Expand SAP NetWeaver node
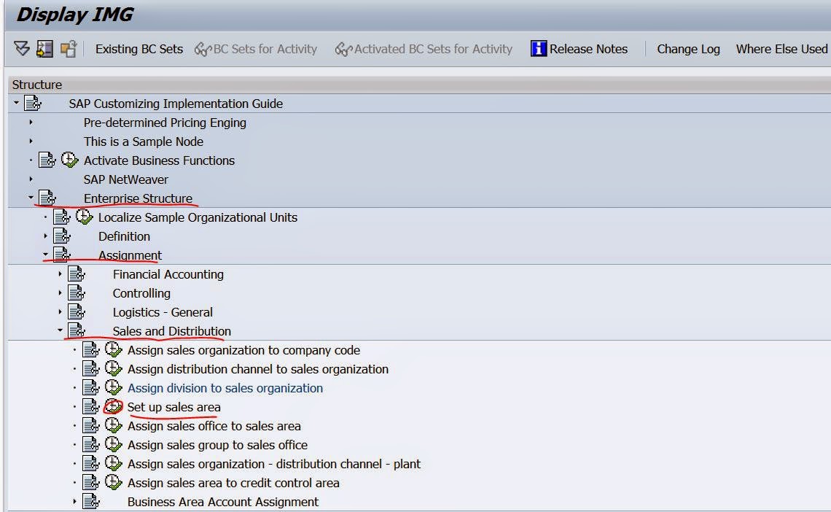 click(x=31, y=179)
